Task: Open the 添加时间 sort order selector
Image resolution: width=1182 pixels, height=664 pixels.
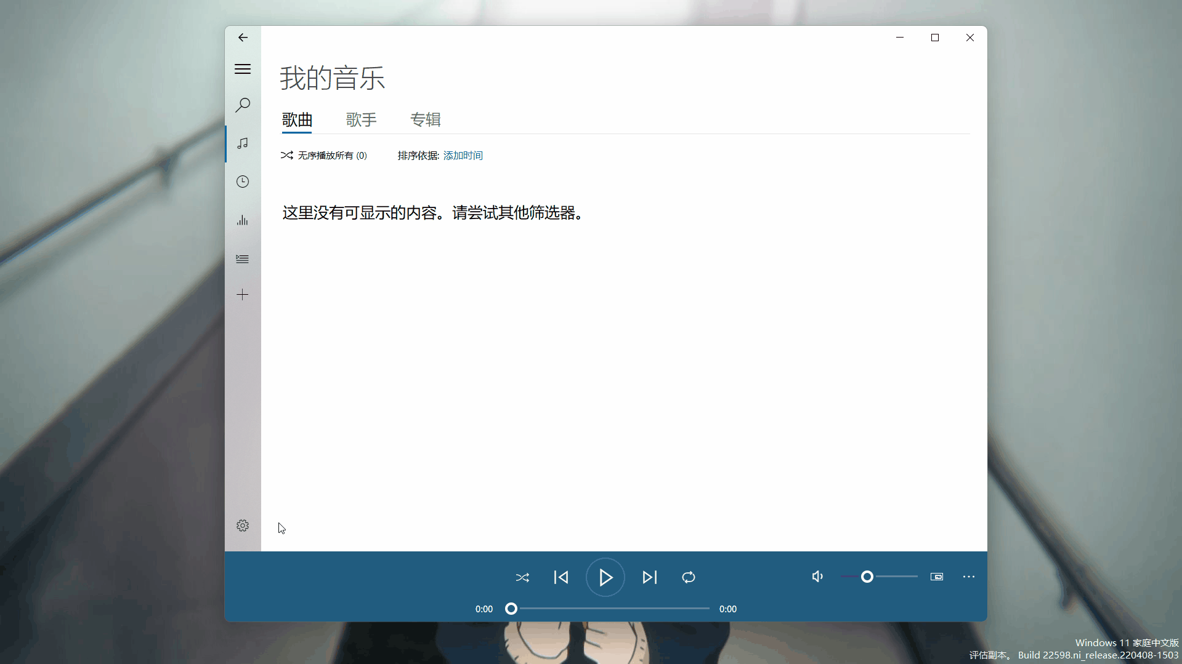Action: tap(463, 155)
